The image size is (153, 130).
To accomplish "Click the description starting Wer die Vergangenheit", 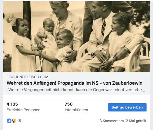I will point(75,90).
